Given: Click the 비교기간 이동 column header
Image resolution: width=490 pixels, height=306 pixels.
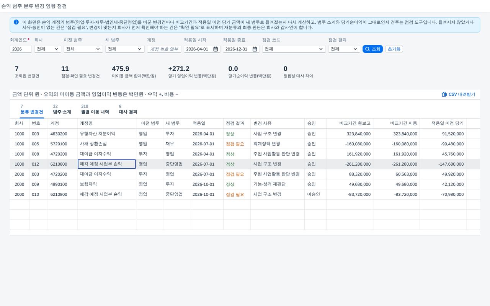Looking at the screenshot, I should [x=397, y=124].
